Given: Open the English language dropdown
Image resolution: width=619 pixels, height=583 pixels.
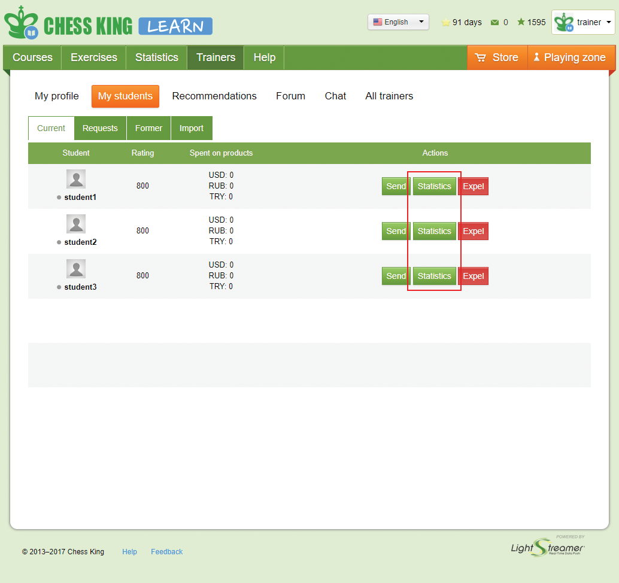Looking at the screenshot, I should pyautogui.click(x=398, y=22).
